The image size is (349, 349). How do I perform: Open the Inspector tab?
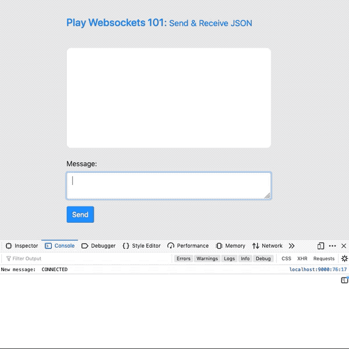pos(22,245)
